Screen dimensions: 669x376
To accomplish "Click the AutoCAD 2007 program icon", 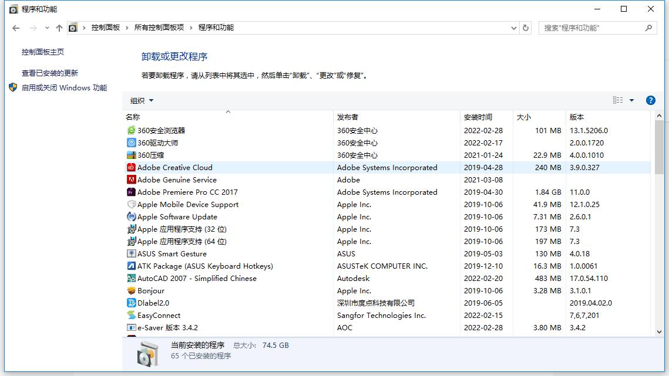I will click(x=131, y=278).
